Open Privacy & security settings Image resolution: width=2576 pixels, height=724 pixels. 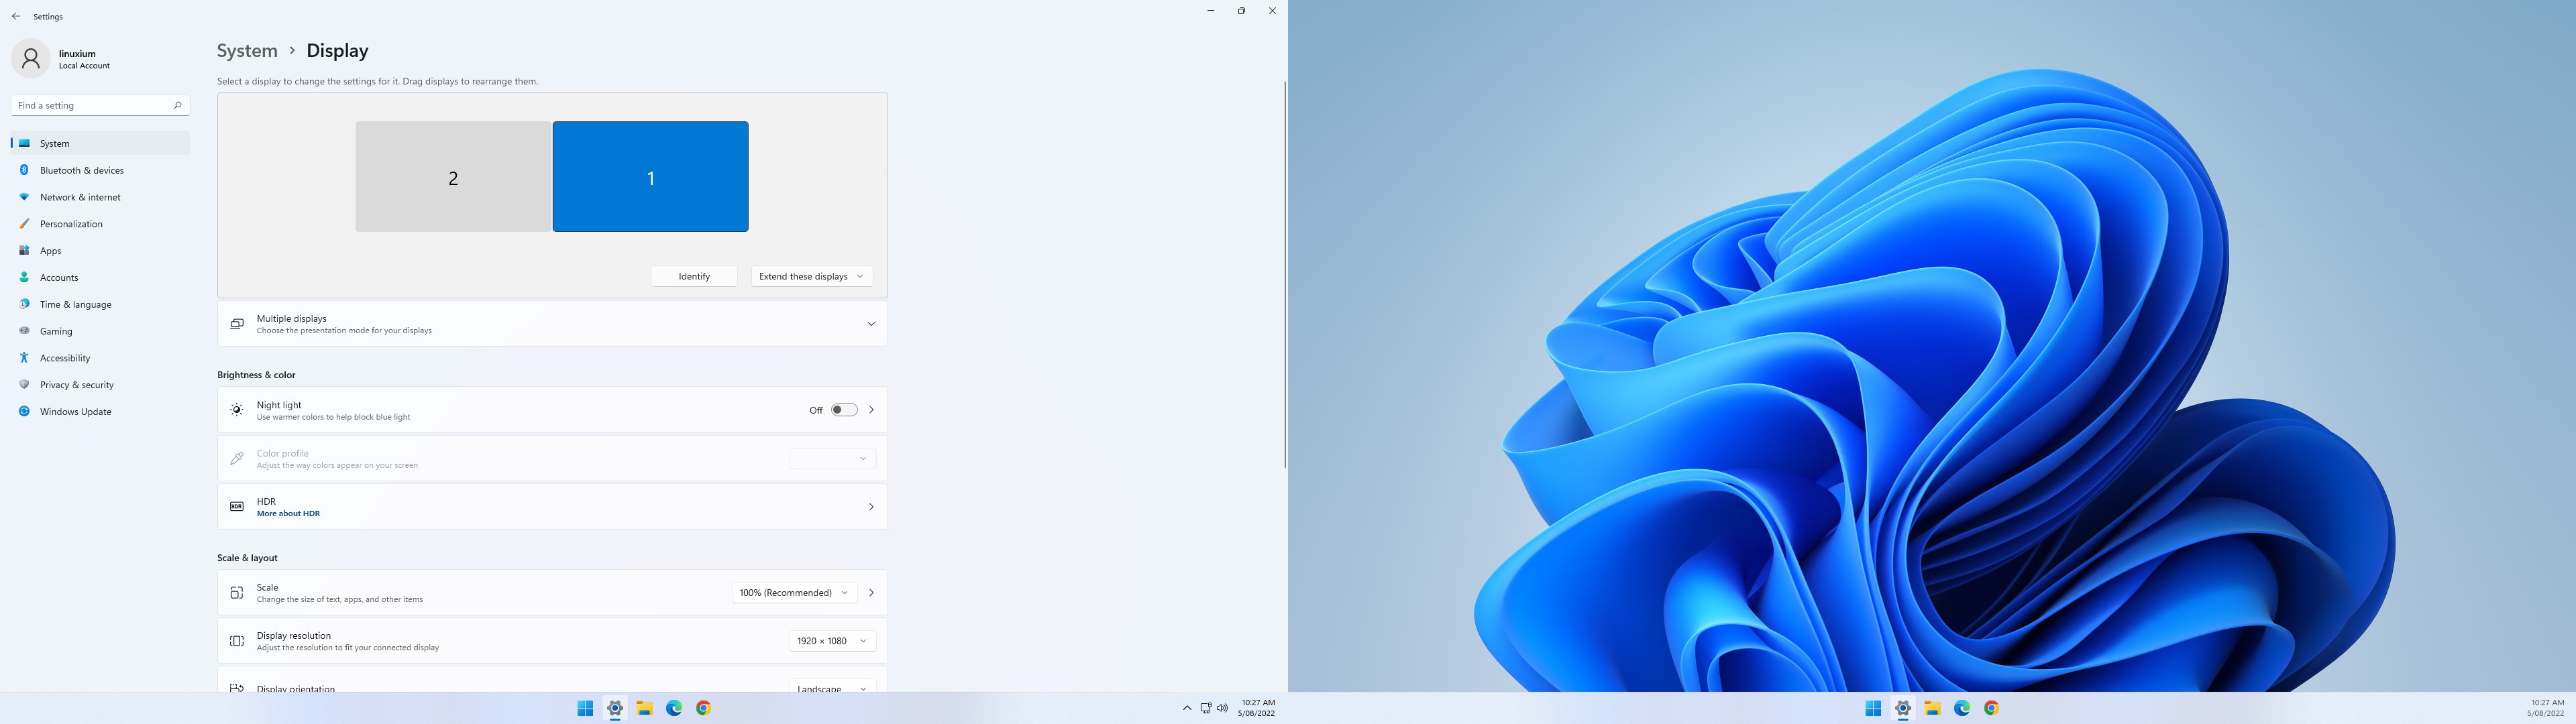point(100,385)
